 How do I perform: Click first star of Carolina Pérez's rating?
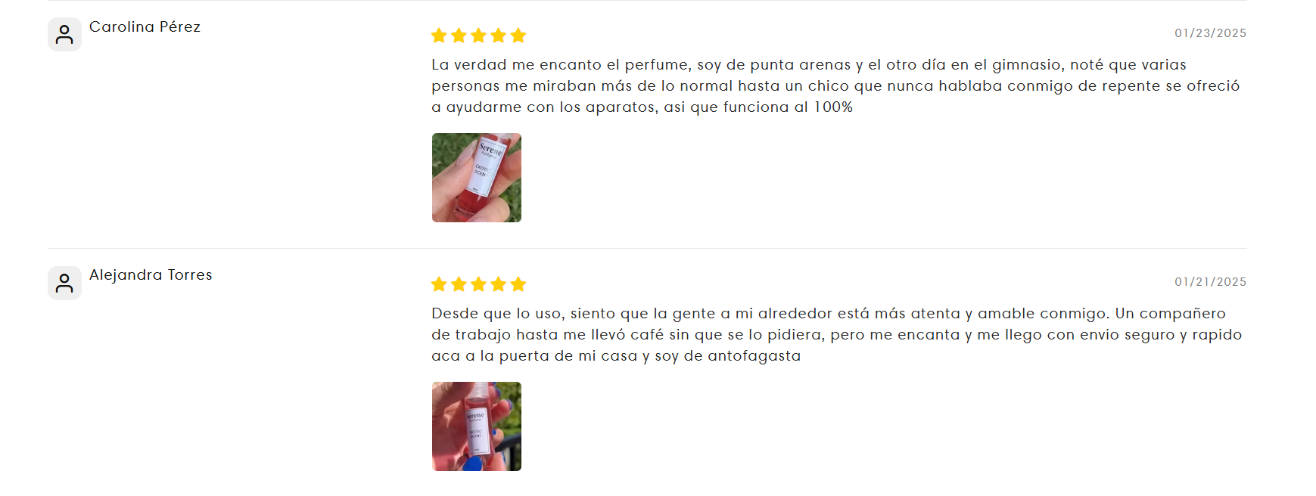[439, 36]
